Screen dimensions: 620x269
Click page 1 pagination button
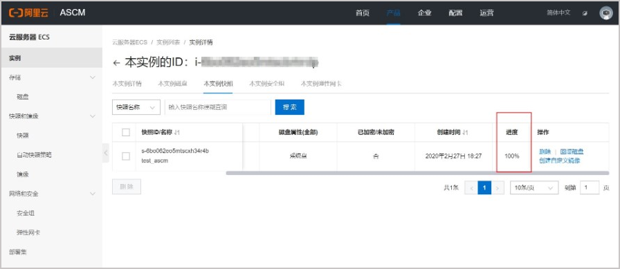(484, 188)
